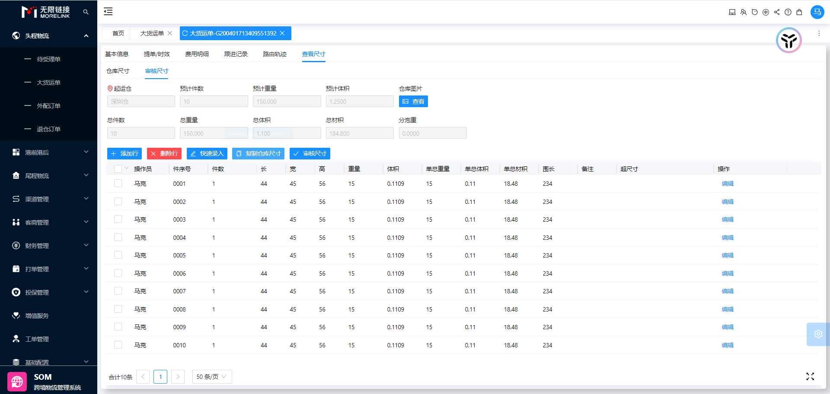Click the 快速录入 button
830x394 pixels.
(207, 153)
